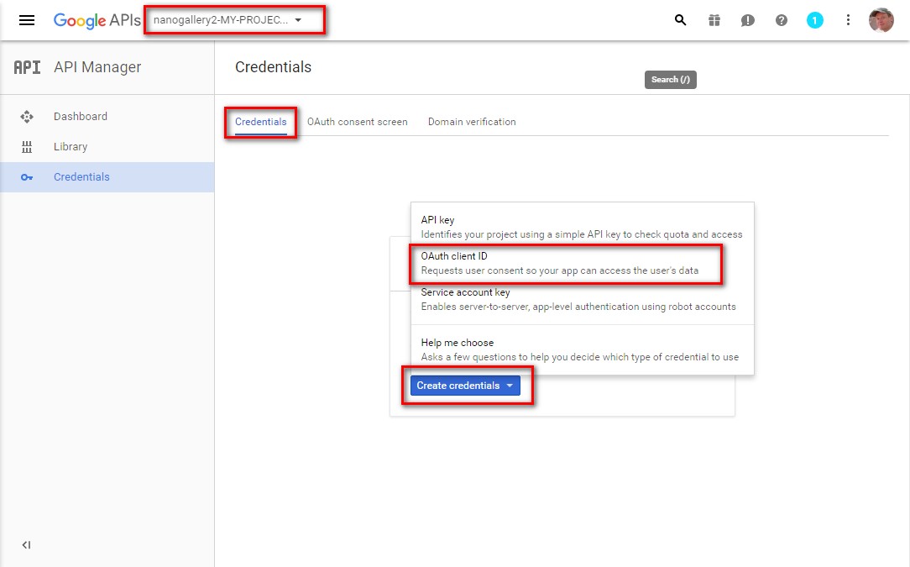Click the Dashboard sidebar icon
910x567 pixels.
coord(27,116)
